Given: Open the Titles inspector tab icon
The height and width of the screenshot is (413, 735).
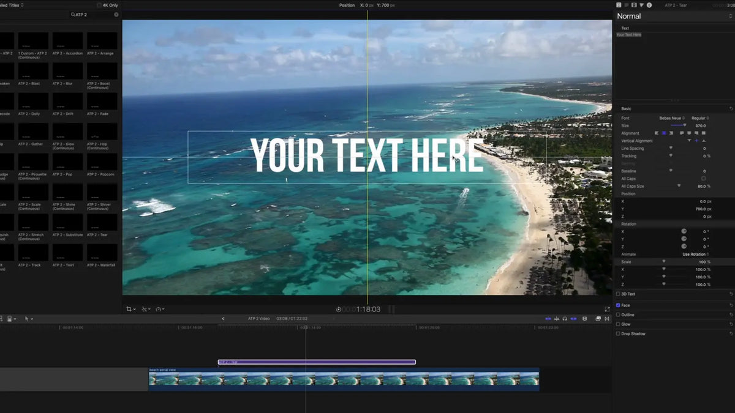Looking at the screenshot, I should 619,5.
